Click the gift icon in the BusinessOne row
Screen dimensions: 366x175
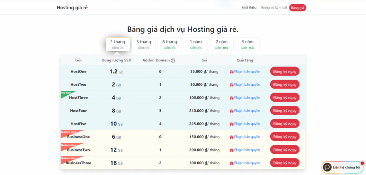coord(231,137)
